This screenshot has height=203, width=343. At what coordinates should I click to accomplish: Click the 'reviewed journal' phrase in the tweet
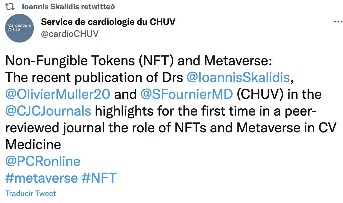55,128
